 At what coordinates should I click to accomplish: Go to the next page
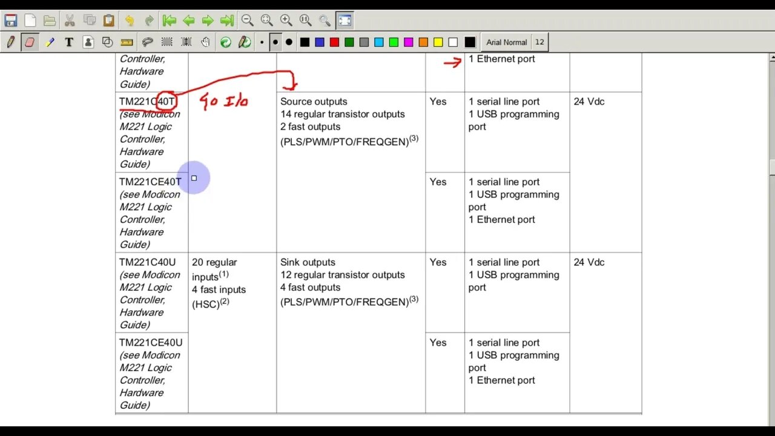coord(208,21)
